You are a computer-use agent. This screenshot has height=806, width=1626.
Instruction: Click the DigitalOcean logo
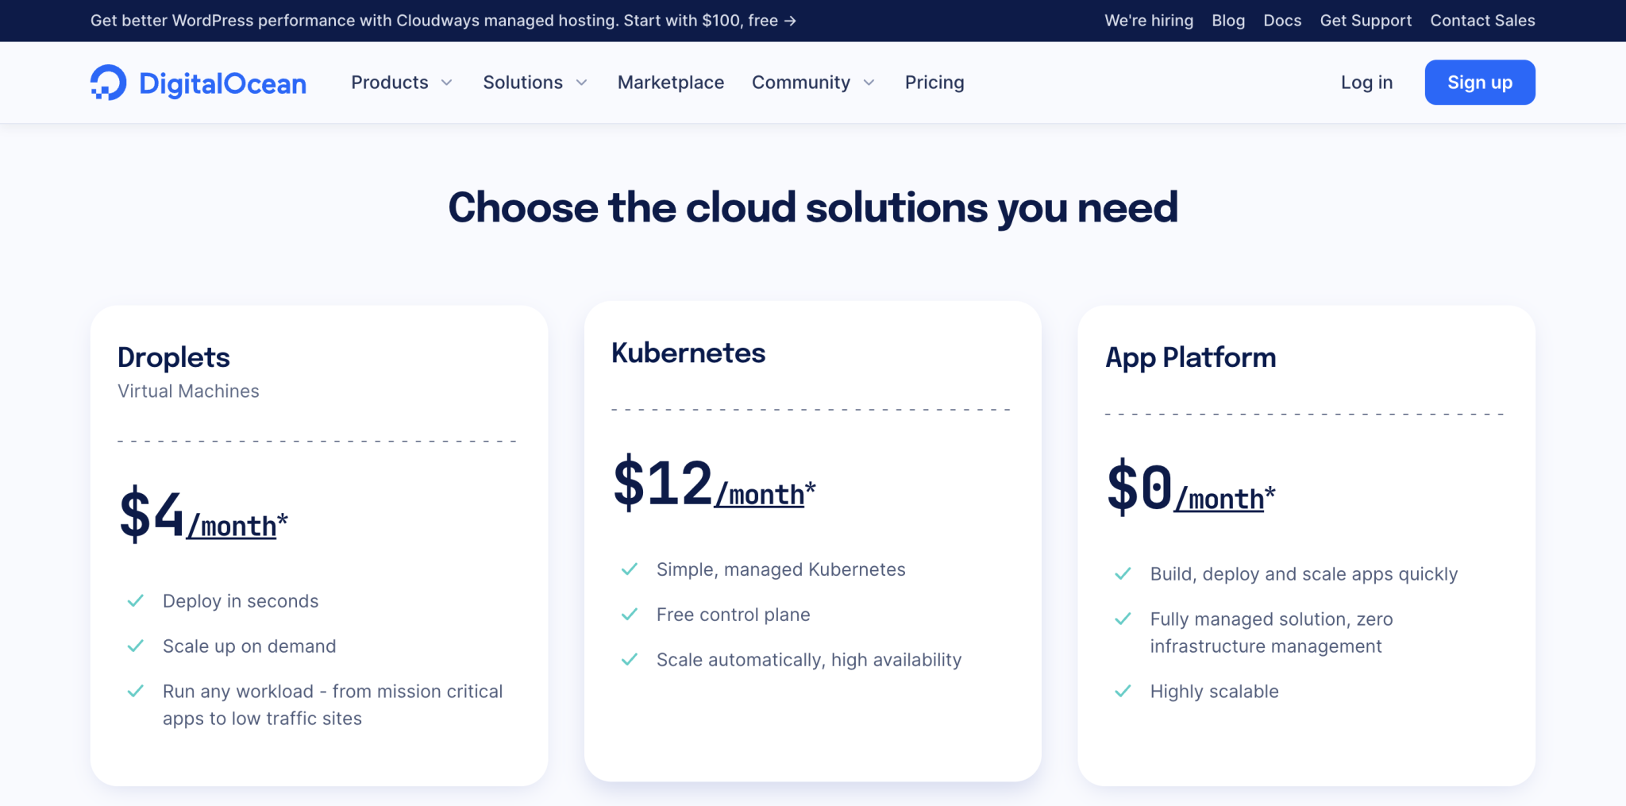198,82
